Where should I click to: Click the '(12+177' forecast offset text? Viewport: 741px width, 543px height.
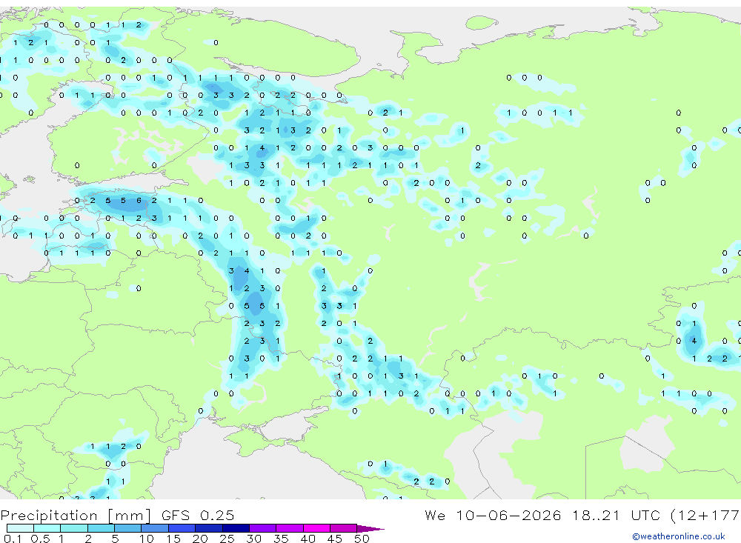click(x=705, y=515)
